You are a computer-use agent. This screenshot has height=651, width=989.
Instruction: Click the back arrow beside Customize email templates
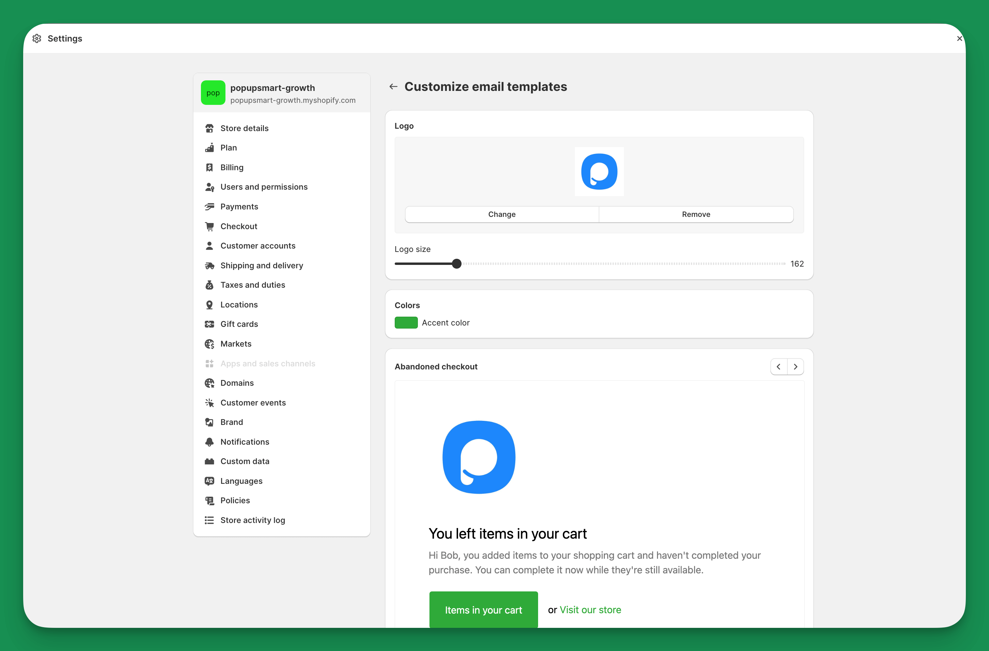pos(393,86)
